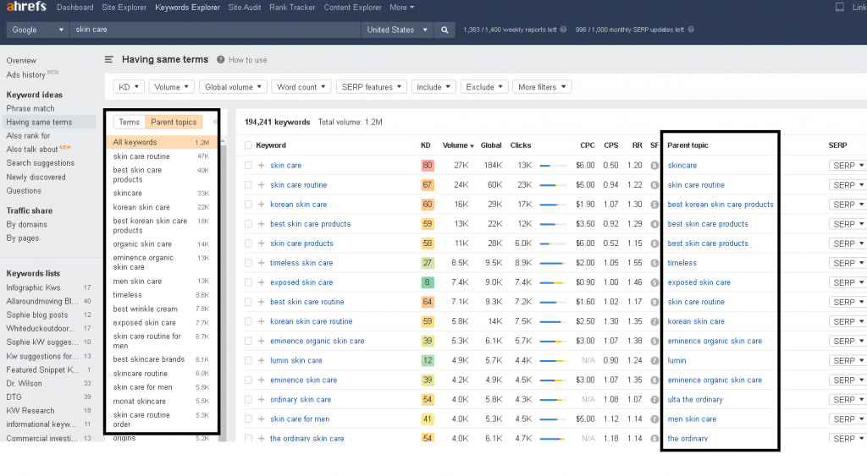Open Phrase match in the sidebar
This screenshot has height=476, width=867.
pos(30,108)
